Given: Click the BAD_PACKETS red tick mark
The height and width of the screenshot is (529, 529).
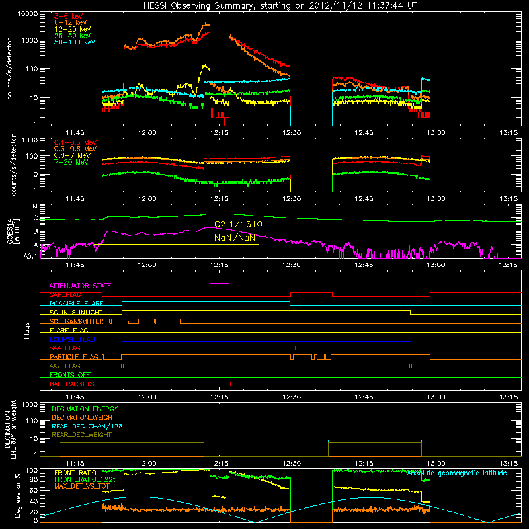Looking at the screenshot, I should click(230, 384).
